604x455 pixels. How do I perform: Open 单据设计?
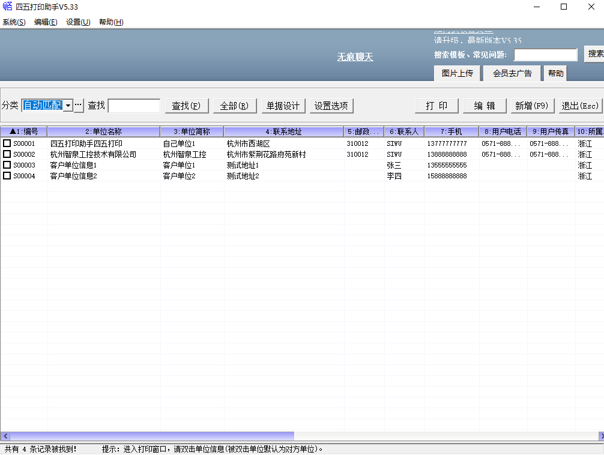click(x=283, y=106)
